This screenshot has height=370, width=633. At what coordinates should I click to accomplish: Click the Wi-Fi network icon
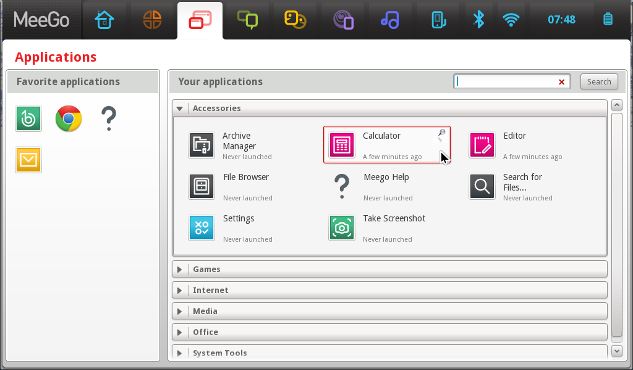(x=511, y=20)
